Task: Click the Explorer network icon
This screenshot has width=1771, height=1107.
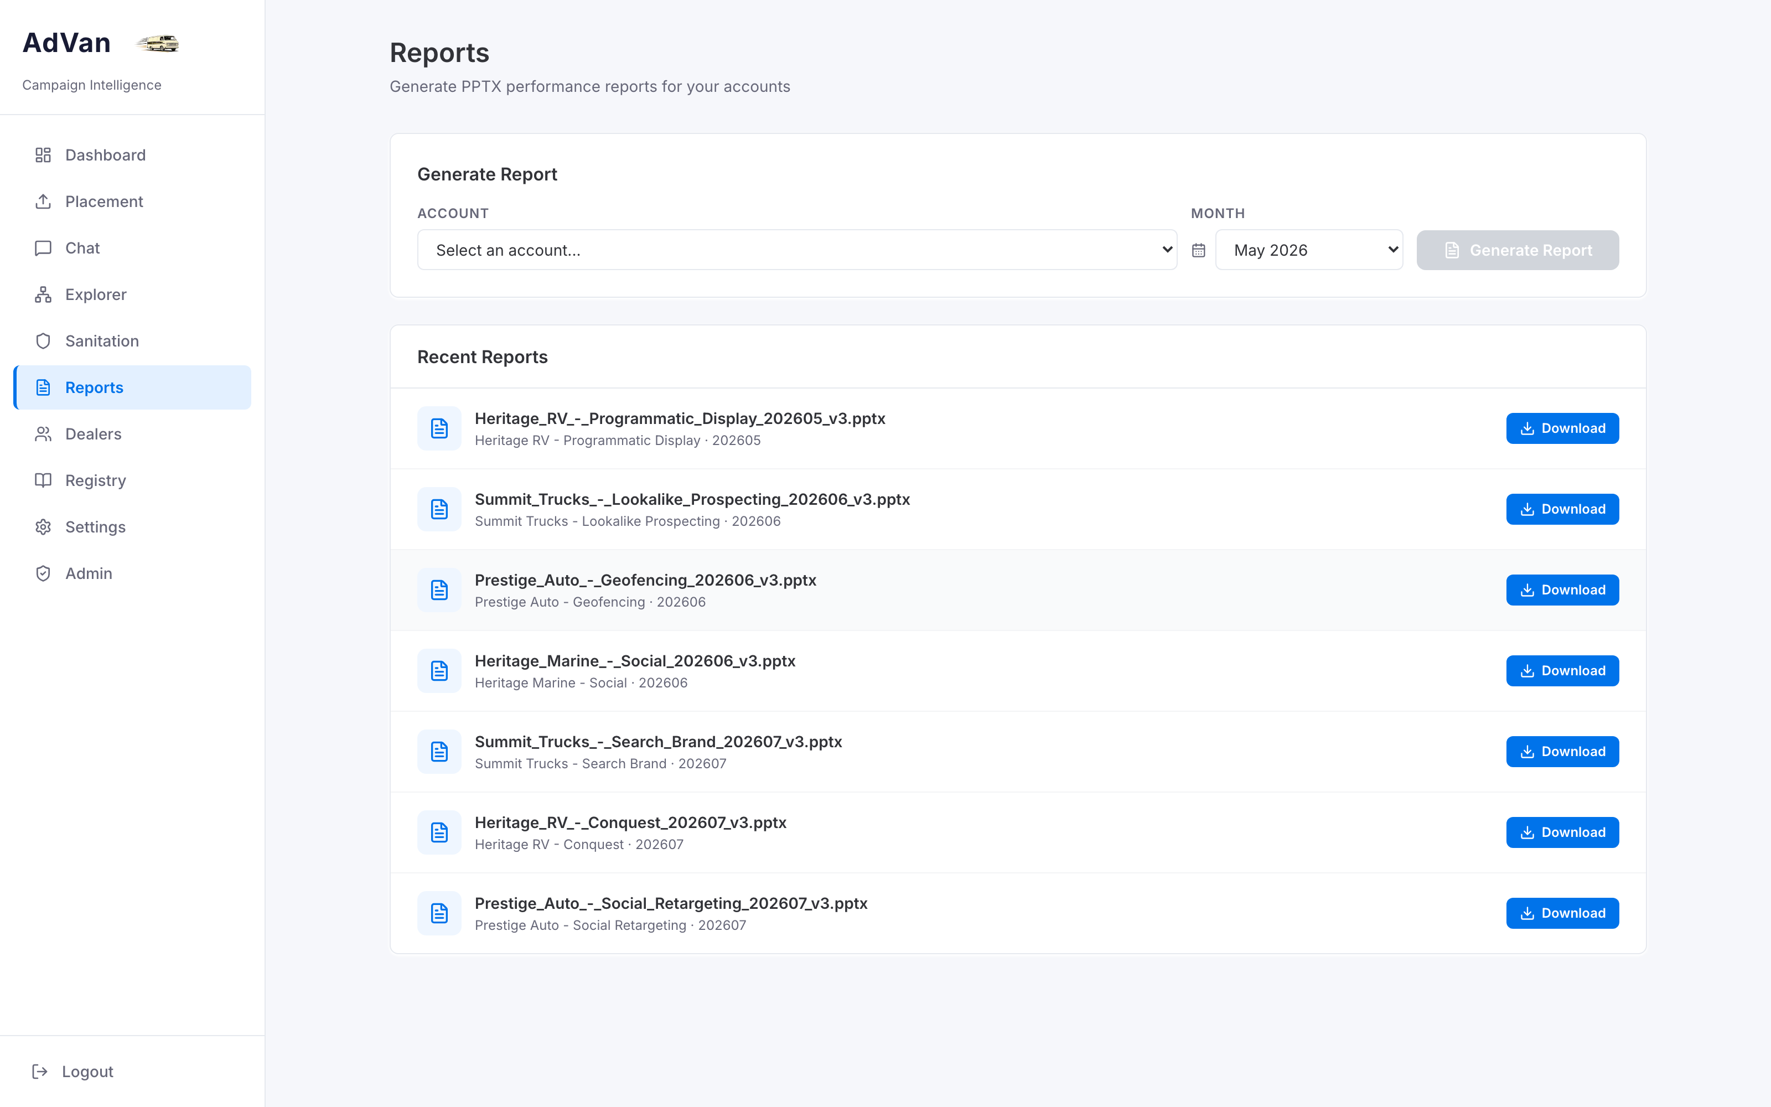Action: pyautogui.click(x=43, y=294)
